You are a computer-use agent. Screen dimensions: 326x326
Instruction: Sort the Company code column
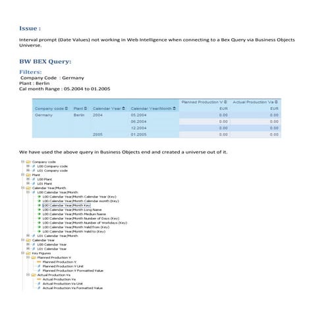67,109
